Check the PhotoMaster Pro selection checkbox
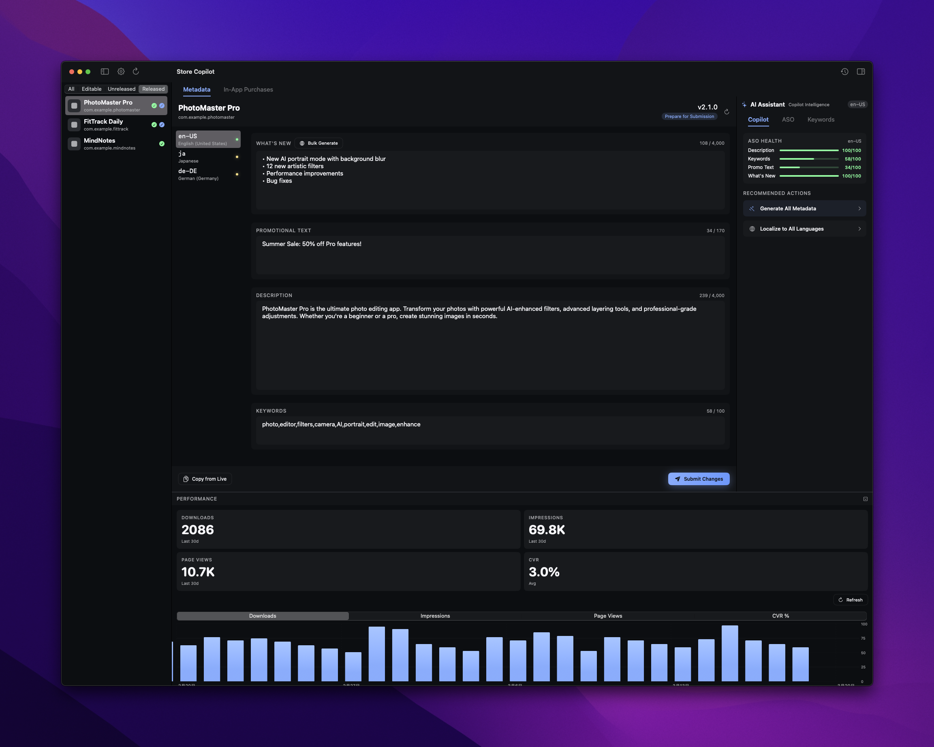This screenshot has height=747, width=934. (74, 106)
